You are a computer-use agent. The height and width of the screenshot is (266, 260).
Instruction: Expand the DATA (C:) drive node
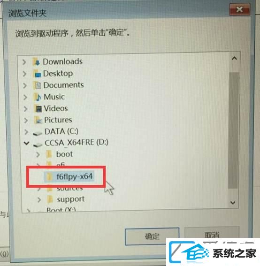(x=26, y=132)
